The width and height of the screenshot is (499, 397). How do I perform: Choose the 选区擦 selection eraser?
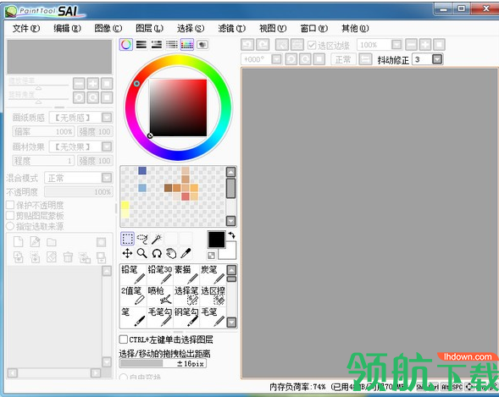click(x=213, y=296)
